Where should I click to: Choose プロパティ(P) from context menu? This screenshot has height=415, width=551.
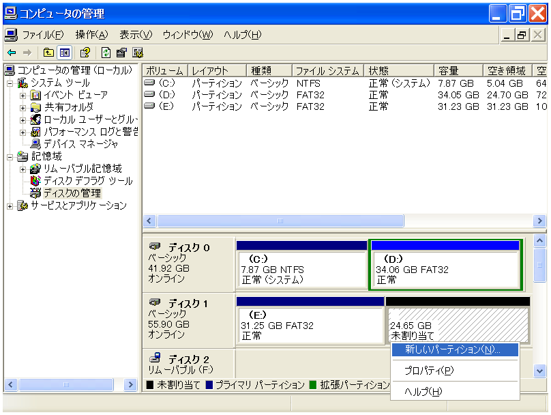455,371
